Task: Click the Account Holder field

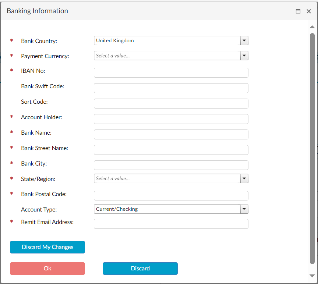Action: pyautogui.click(x=171, y=119)
